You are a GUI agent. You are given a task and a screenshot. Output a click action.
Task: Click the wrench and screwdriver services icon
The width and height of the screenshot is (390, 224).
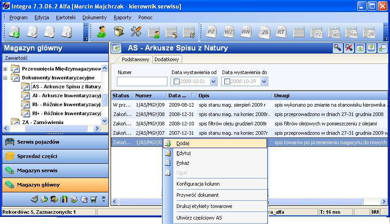click(x=136, y=32)
